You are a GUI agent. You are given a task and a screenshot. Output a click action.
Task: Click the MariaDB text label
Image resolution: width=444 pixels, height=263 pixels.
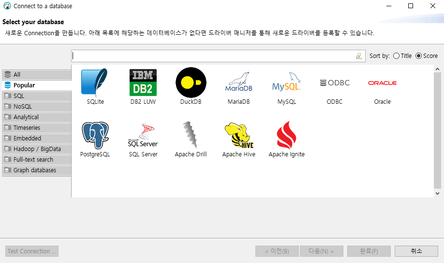239,102
